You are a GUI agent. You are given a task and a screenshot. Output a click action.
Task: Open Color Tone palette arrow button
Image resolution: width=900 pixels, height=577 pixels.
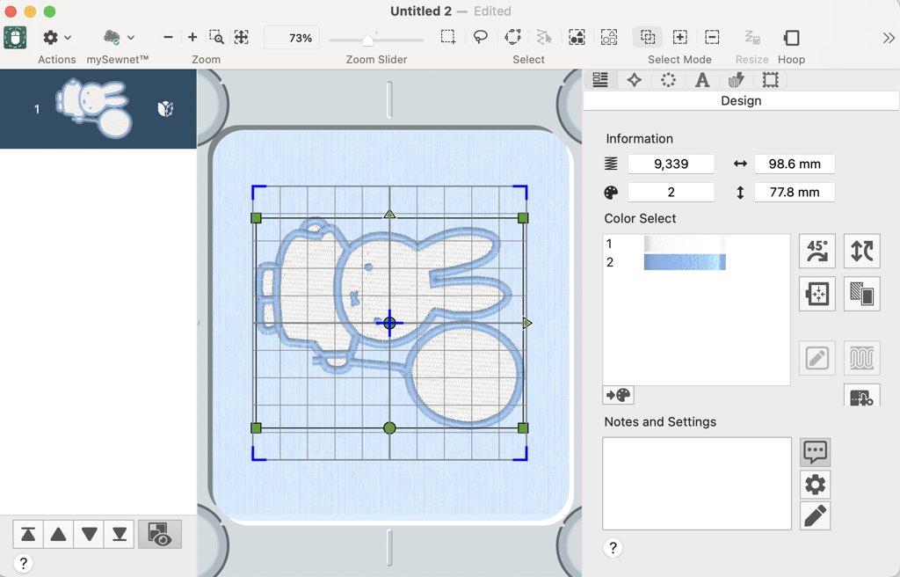618,396
